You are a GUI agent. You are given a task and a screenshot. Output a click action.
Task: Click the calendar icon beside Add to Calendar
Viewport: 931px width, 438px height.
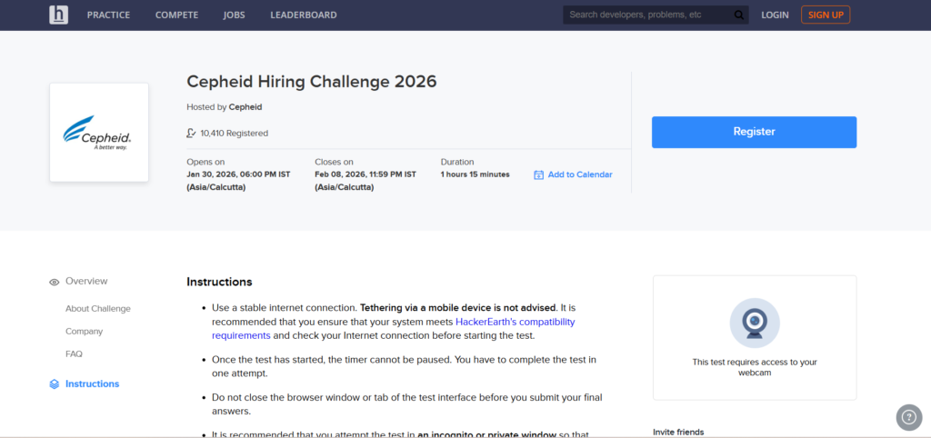coord(538,174)
